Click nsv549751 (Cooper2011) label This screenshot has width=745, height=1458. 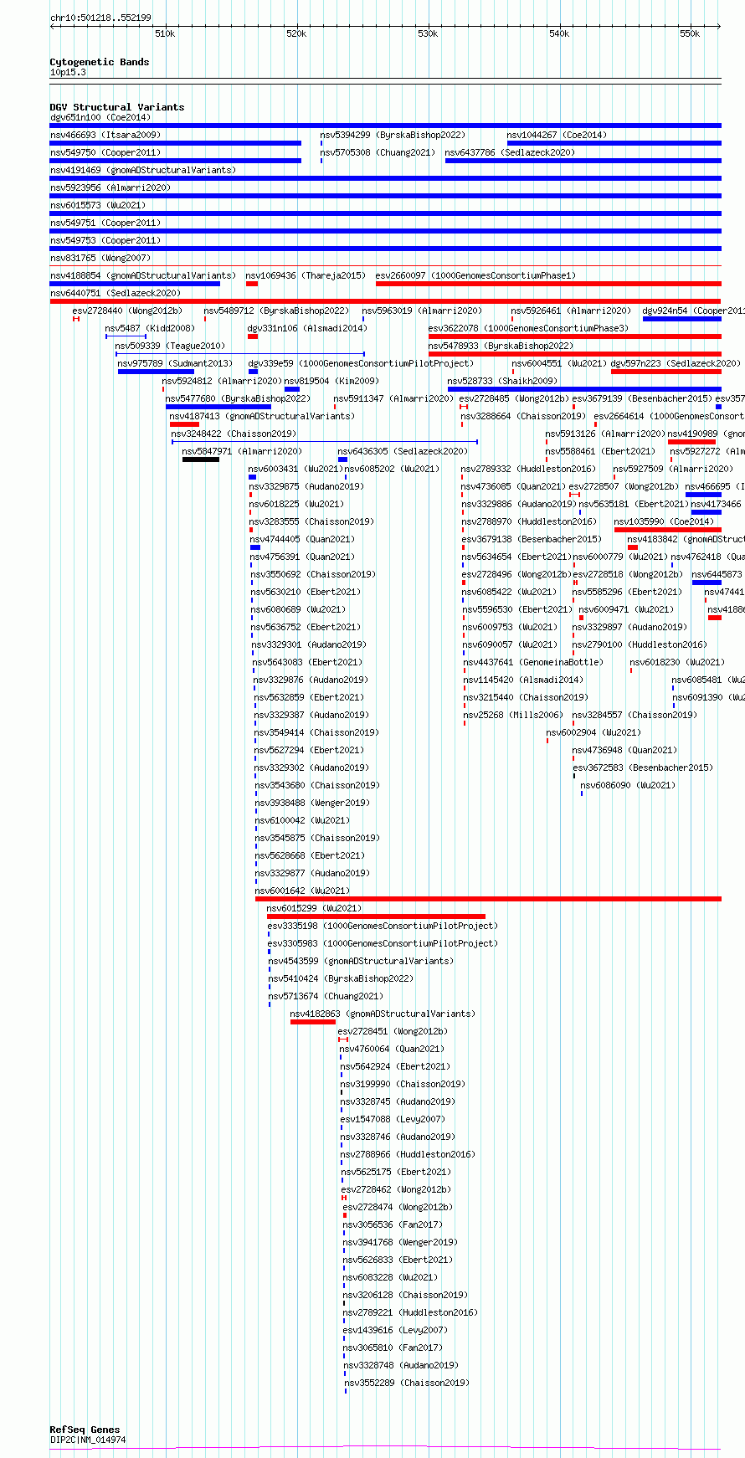[105, 223]
